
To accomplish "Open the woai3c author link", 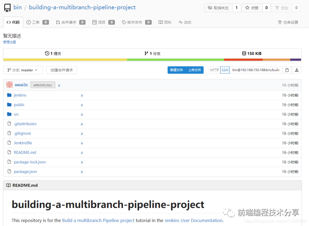I will pyautogui.click(x=21, y=85).
